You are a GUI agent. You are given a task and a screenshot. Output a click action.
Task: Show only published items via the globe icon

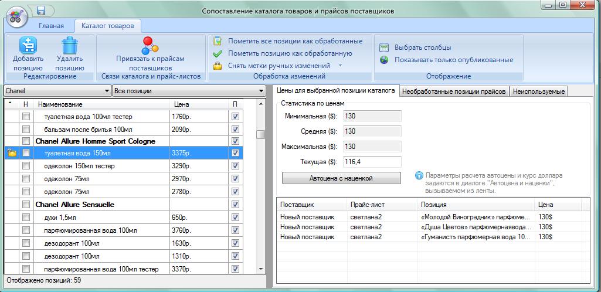pyautogui.click(x=384, y=60)
